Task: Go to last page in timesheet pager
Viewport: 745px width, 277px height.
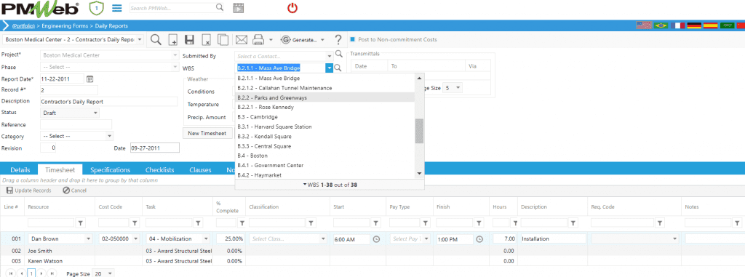Action: [x=52, y=273]
